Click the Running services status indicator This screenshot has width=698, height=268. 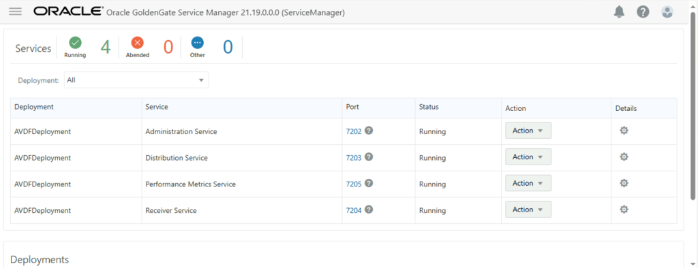pyautogui.click(x=75, y=48)
